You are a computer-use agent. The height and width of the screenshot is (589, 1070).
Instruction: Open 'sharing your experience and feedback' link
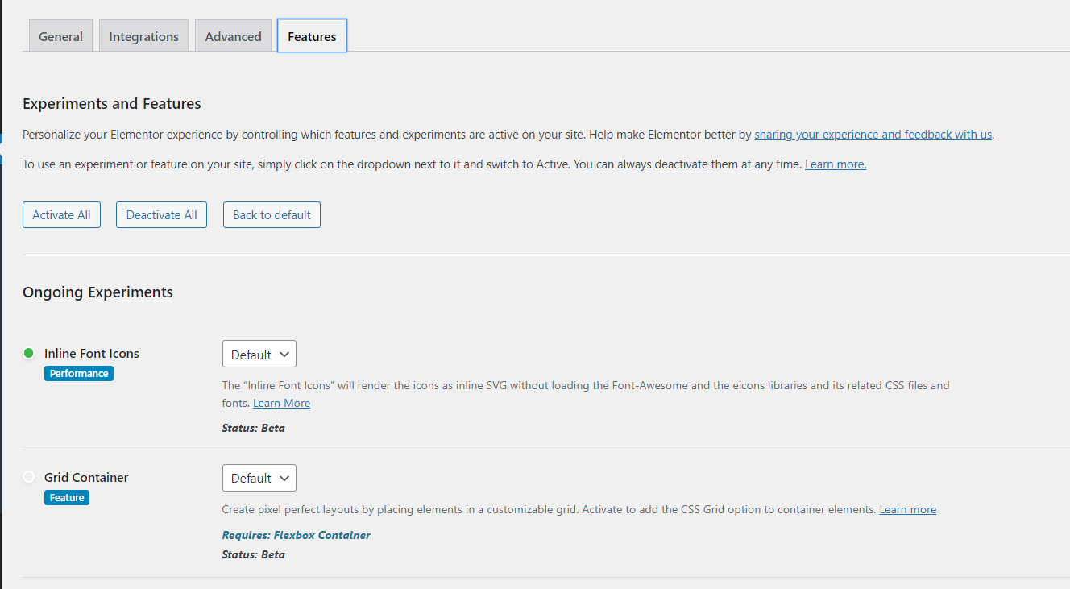pyautogui.click(x=873, y=135)
